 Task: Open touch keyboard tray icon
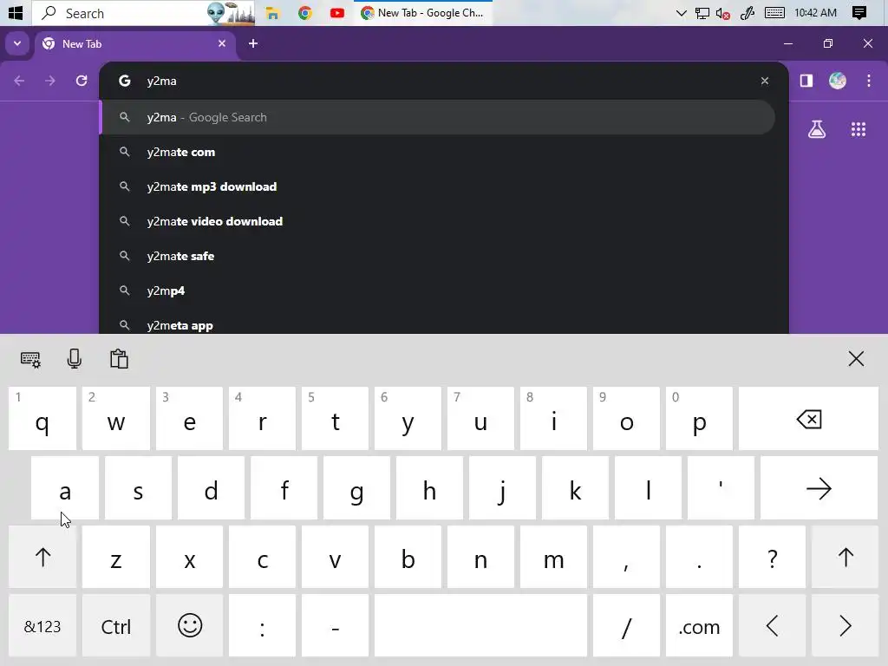tap(774, 13)
